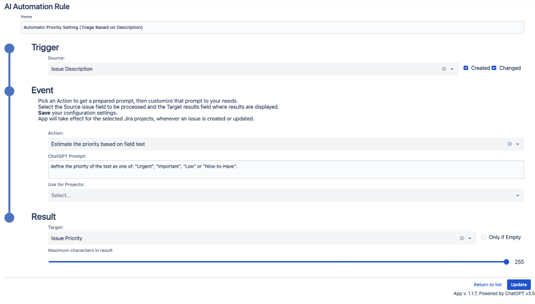
Task: Clear the Issue Description source selection
Action: [444, 69]
